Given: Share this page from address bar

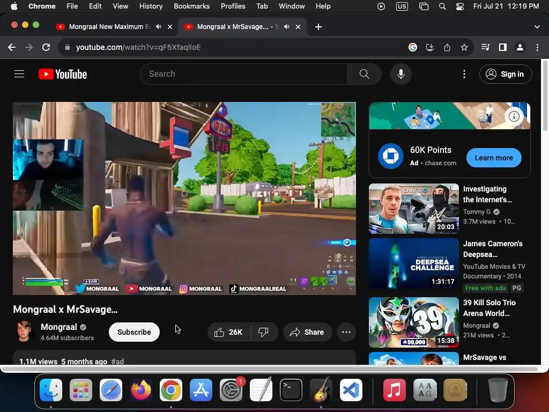Looking at the screenshot, I should point(447,47).
